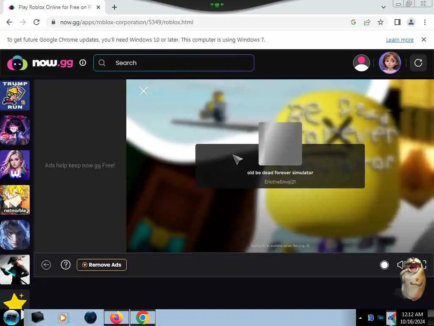Open the media player taskbar icon
Screen dimensions: 434x326
click(x=63, y=318)
